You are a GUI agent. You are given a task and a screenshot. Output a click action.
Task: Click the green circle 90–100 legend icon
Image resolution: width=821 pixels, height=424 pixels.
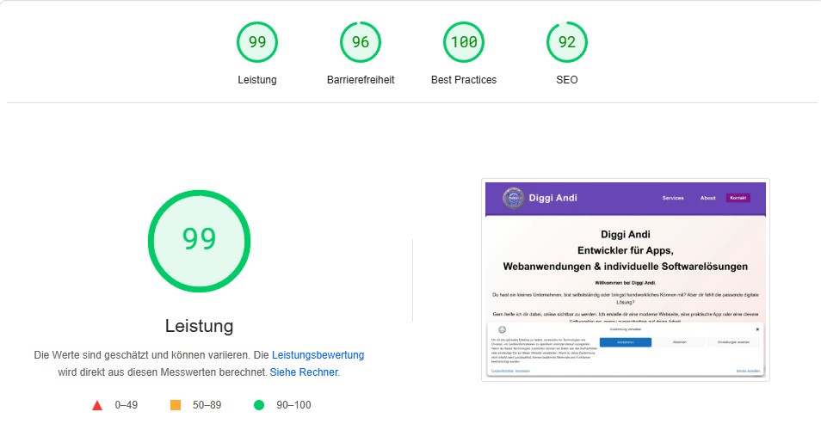click(x=259, y=405)
